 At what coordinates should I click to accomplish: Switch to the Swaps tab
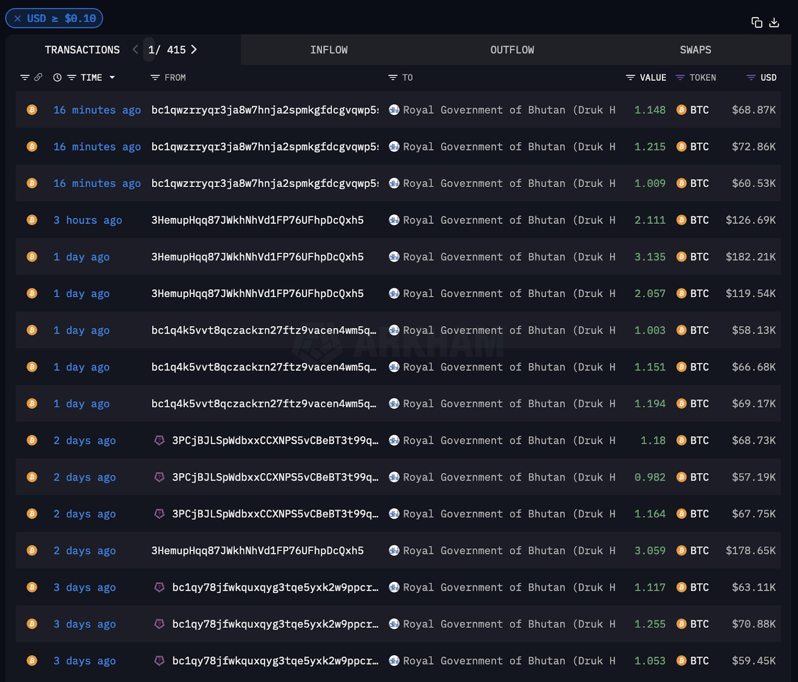click(695, 50)
